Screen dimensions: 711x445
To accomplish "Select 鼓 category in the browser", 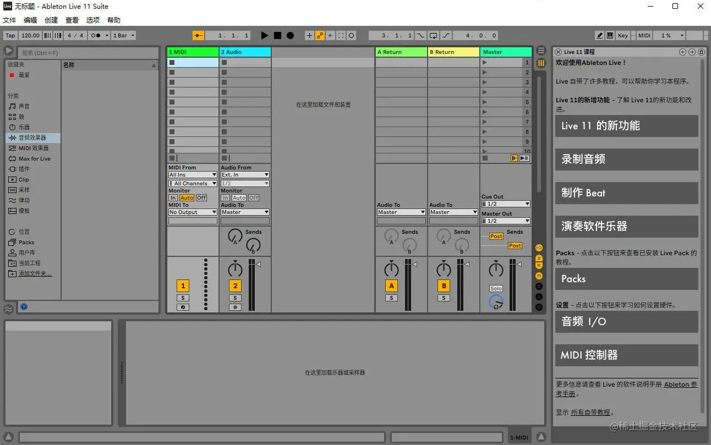I will 32,117.
